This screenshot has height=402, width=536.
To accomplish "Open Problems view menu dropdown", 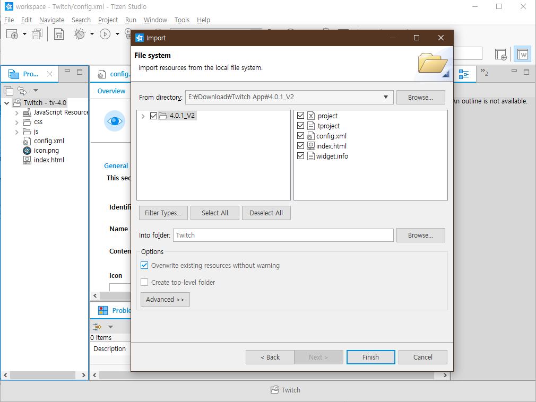I will pos(110,327).
